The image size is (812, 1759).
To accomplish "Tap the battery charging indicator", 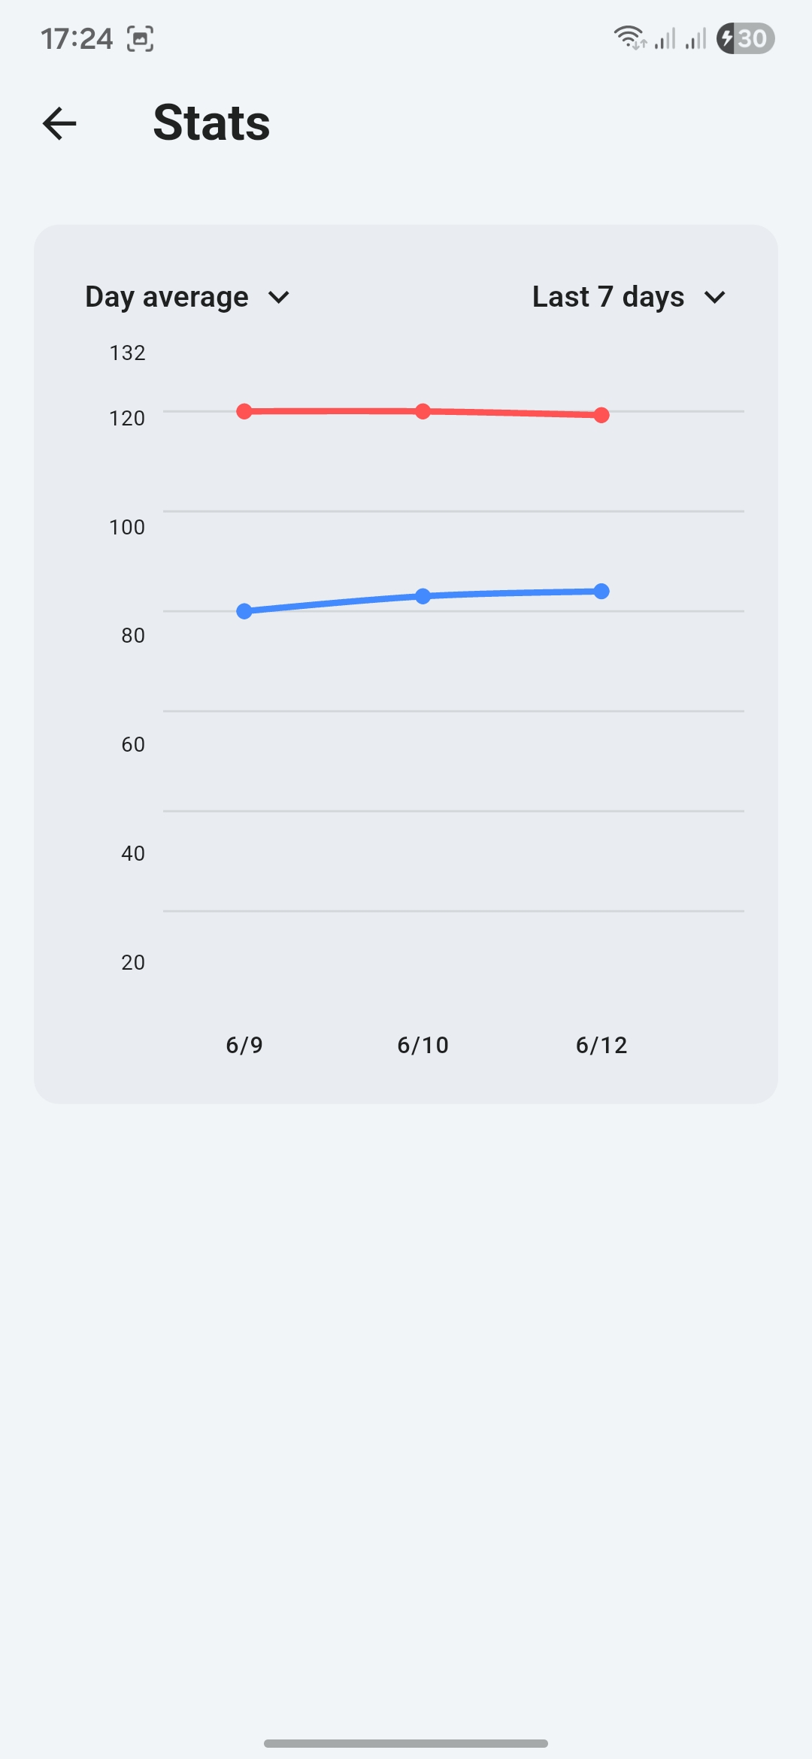I will (745, 38).
